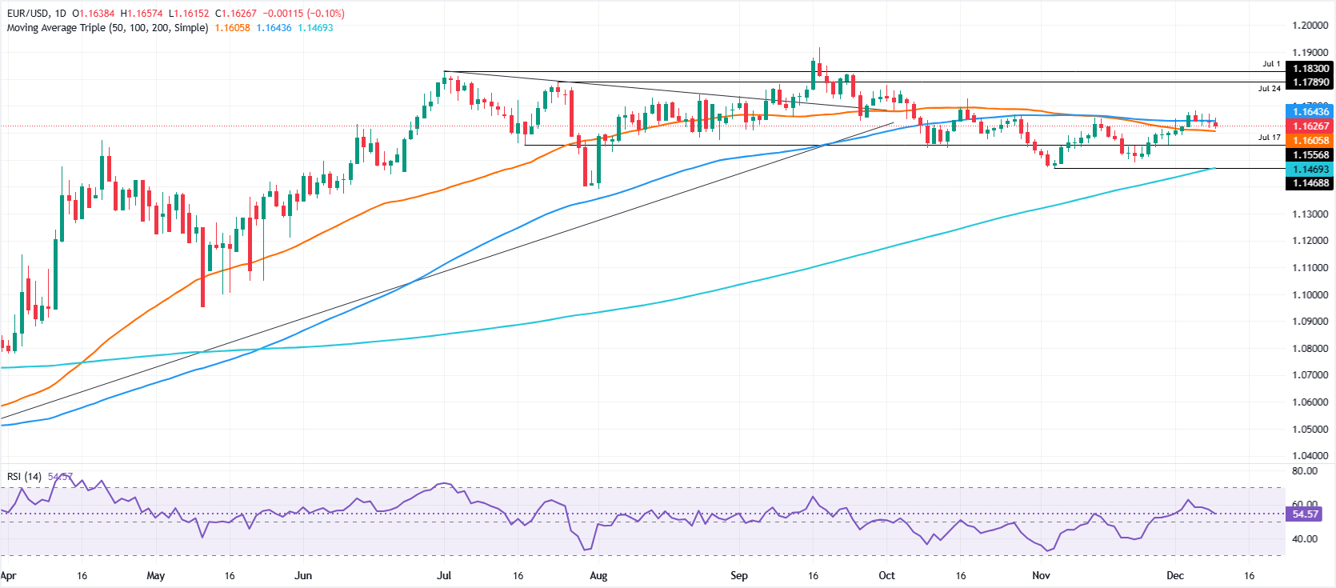Select the Jul 1 line annotation
This screenshot has height=588, width=1336.
pos(1271,64)
